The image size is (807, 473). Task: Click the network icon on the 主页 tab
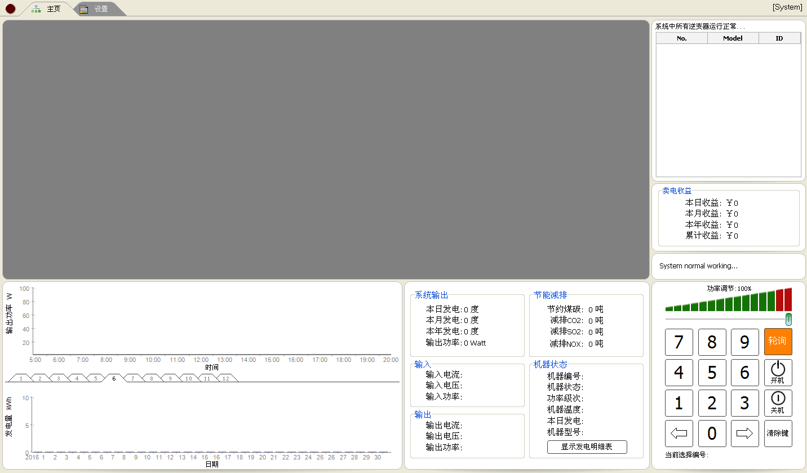click(35, 8)
